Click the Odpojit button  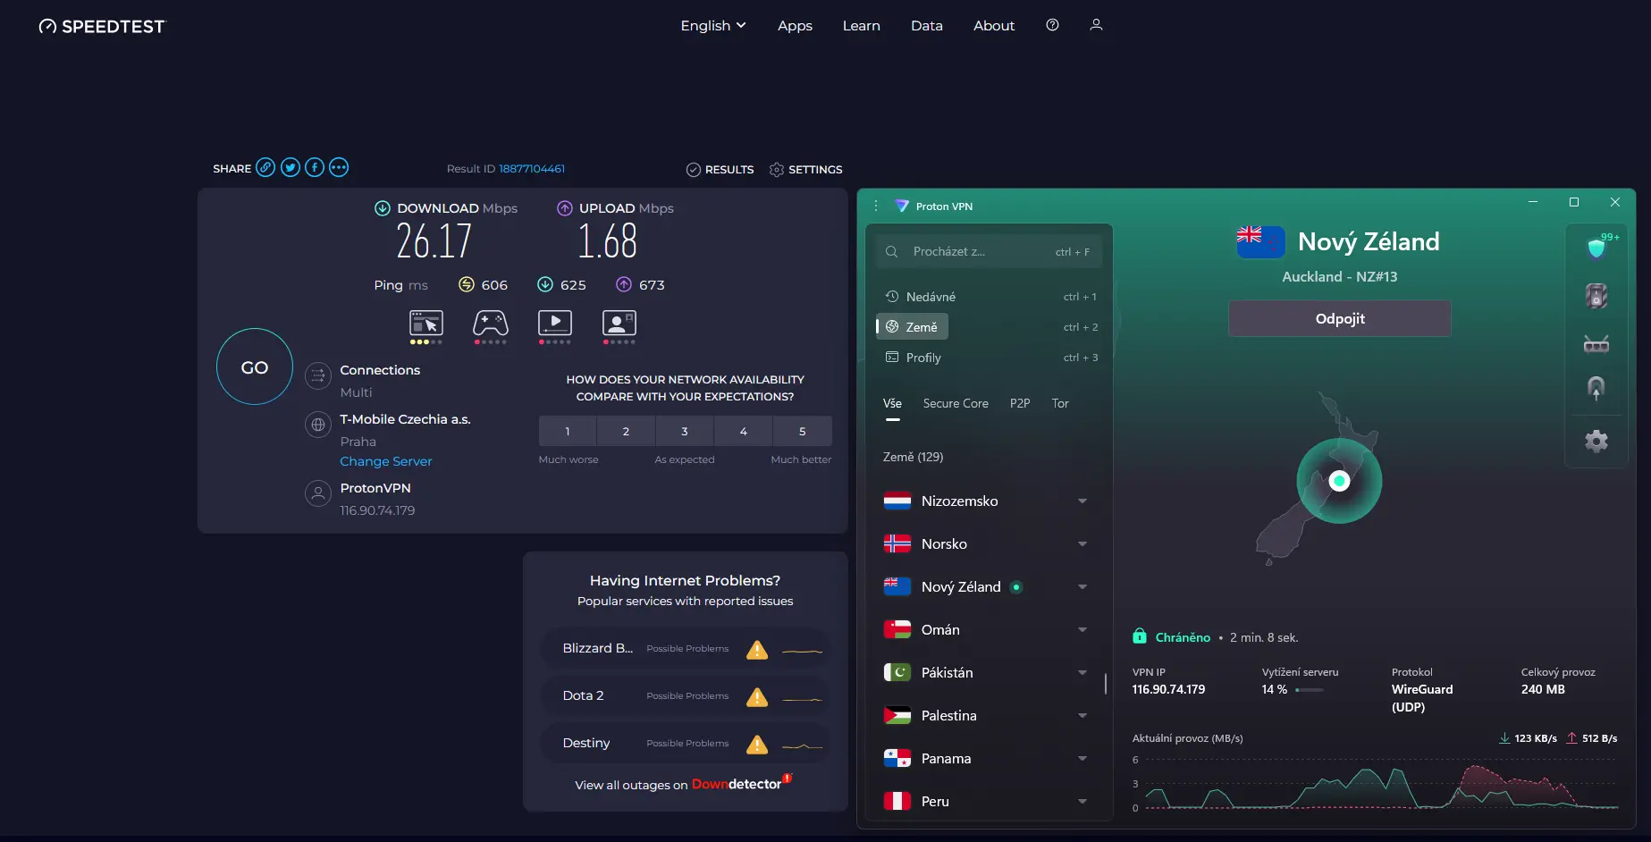coord(1338,318)
